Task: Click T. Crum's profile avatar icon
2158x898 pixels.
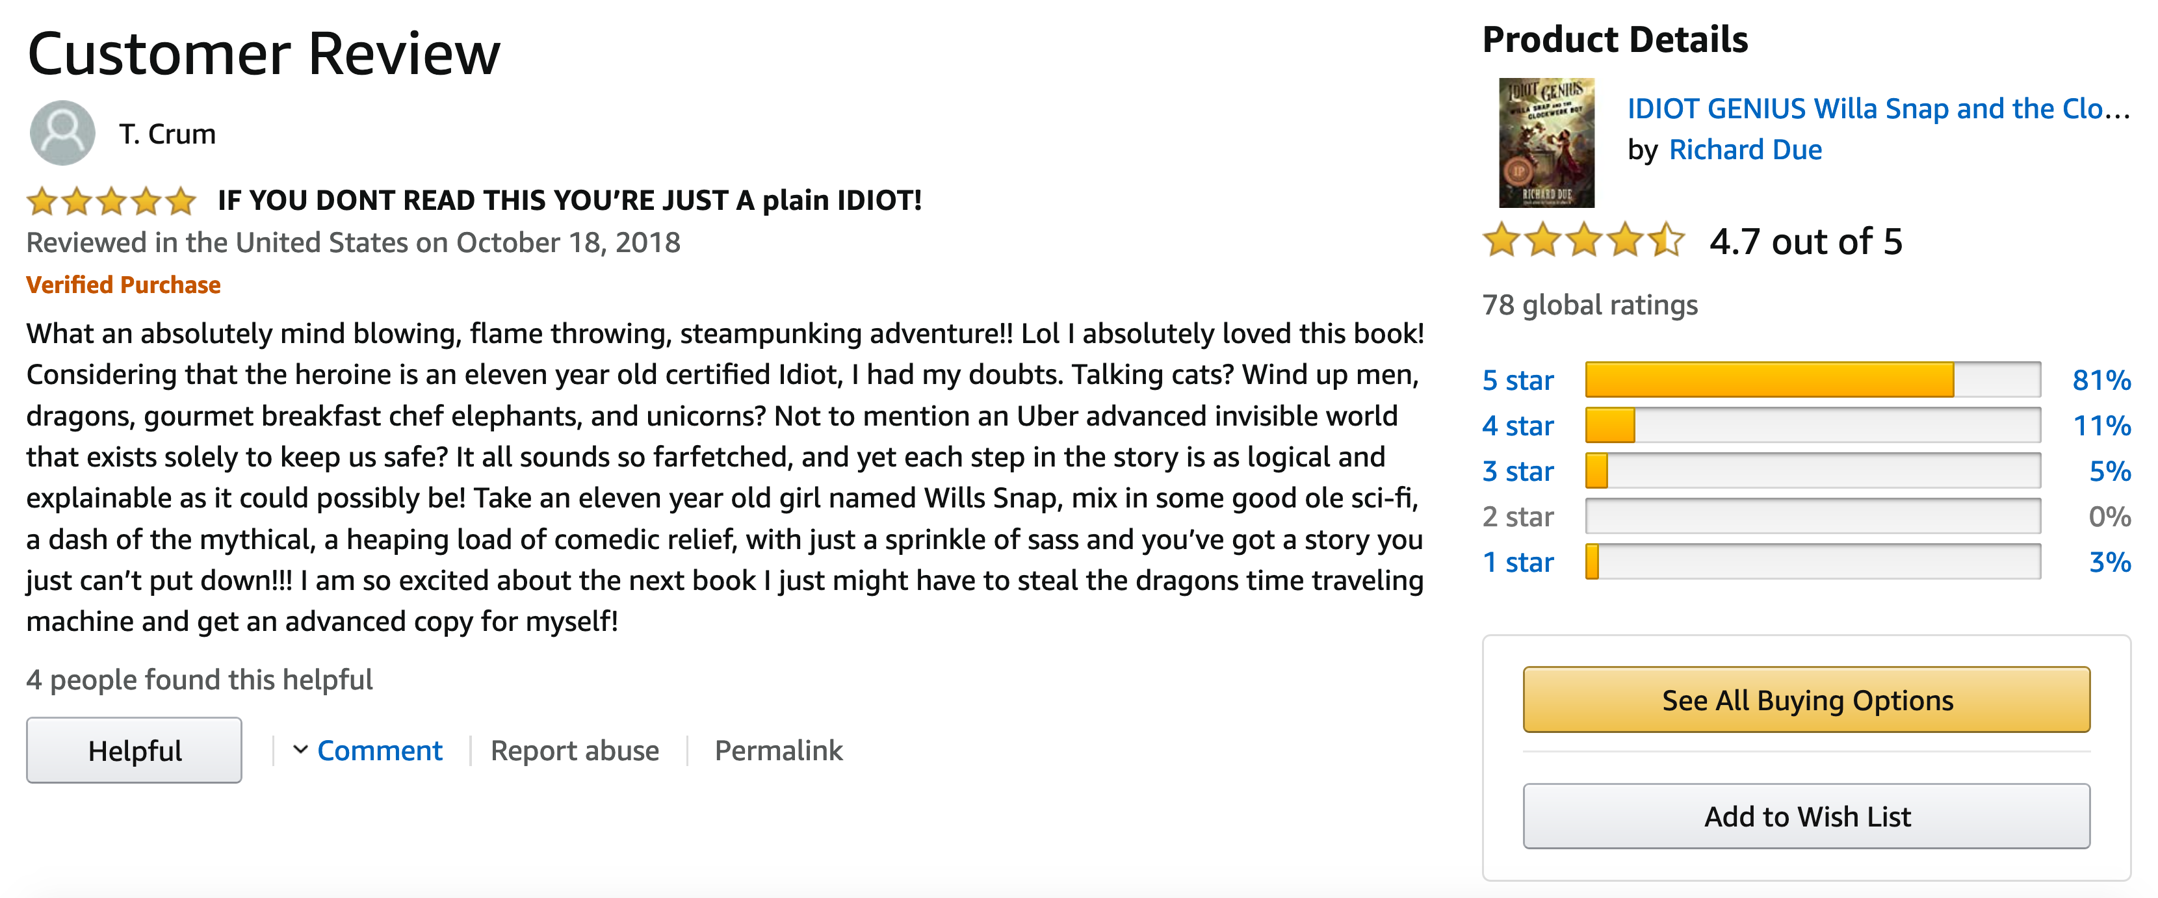Action: (x=62, y=133)
